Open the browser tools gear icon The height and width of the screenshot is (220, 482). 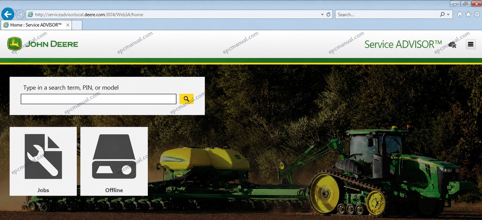point(477,15)
